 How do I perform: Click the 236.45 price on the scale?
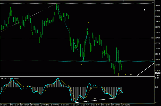coord(158,54)
